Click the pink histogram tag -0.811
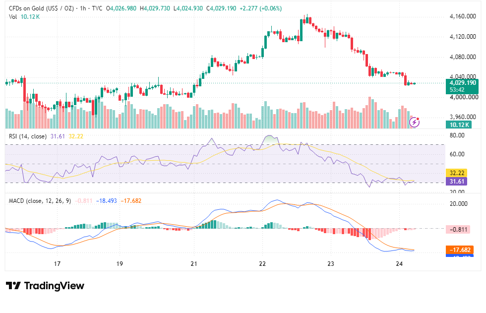 458,229
